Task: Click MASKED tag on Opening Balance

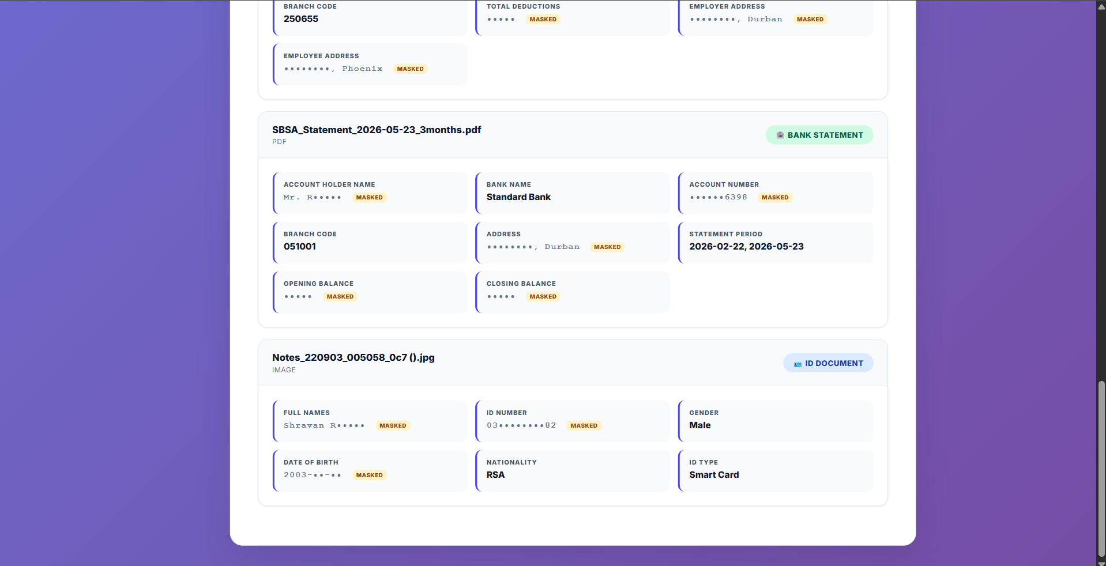Action: 340,296
